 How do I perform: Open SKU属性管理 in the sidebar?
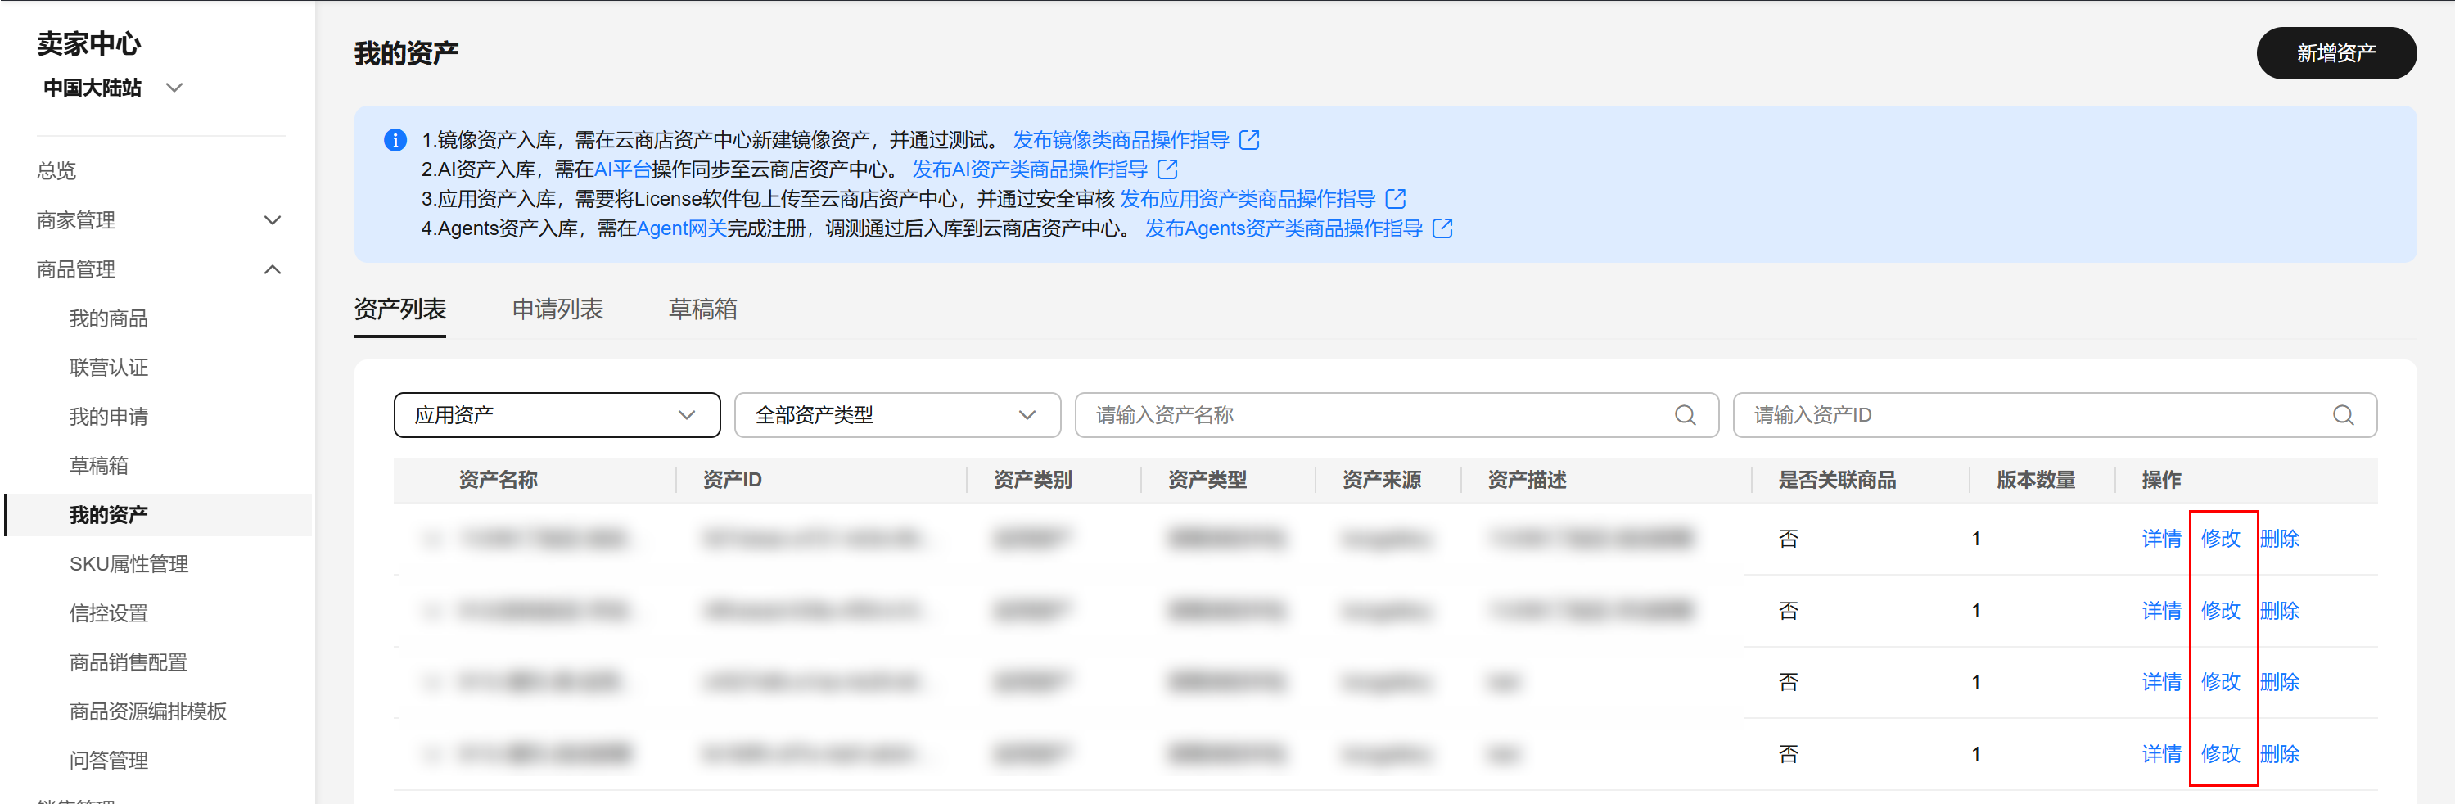click(x=129, y=563)
